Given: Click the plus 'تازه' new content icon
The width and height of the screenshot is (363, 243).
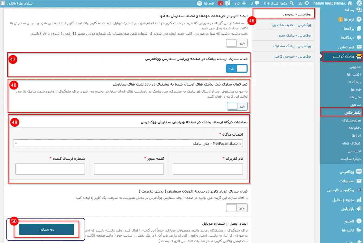Looking at the screenshot, I should point(240,3).
